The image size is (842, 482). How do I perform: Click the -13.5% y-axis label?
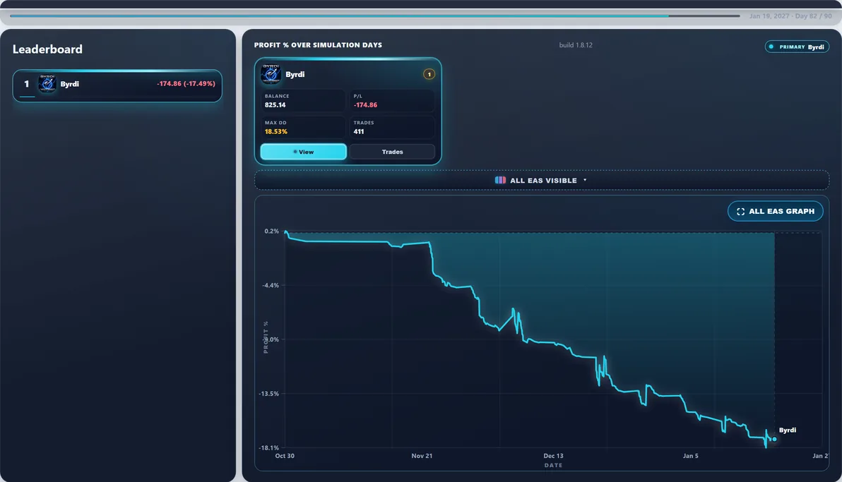point(269,394)
